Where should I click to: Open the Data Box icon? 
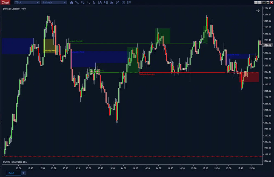100,2
